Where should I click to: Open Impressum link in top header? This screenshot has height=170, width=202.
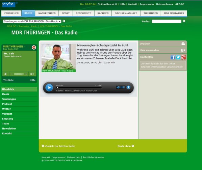click(147, 4)
